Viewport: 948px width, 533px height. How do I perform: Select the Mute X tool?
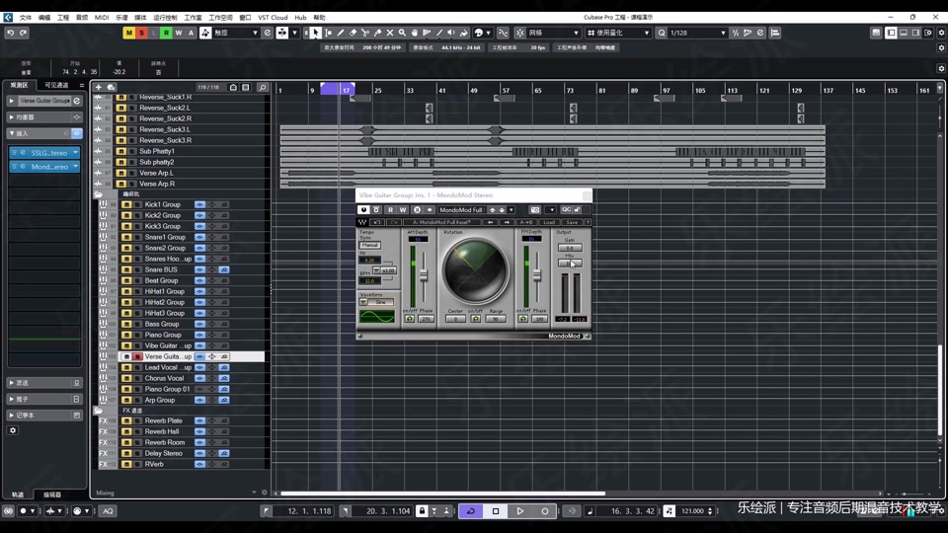[390, 33]
